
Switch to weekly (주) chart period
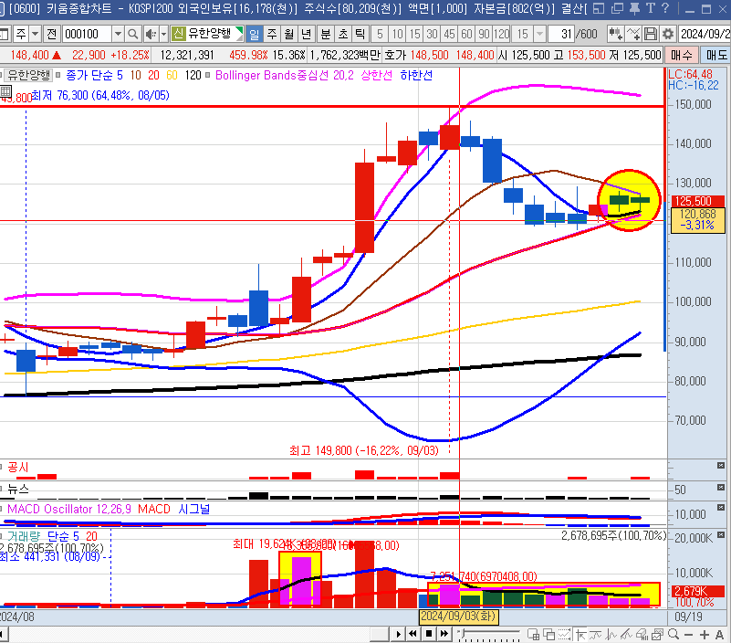click(270, 34)
